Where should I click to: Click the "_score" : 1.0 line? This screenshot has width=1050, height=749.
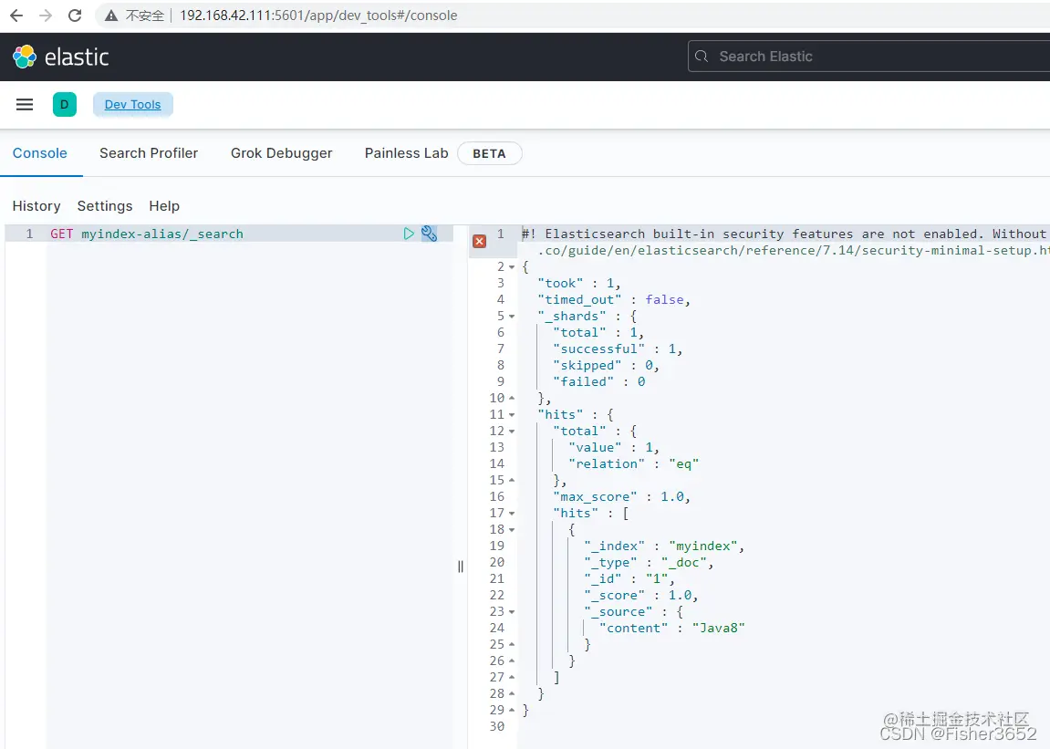coord(640,596)
